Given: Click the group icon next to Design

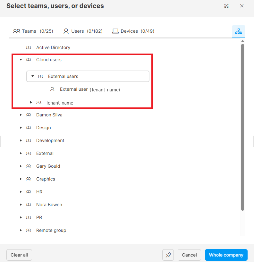Looking at the screenshot, I should [29, 128].
